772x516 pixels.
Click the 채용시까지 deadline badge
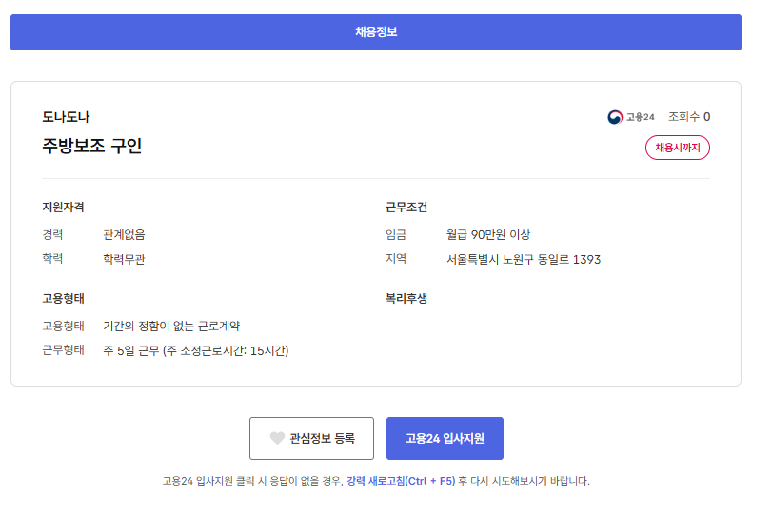point(678,148)
